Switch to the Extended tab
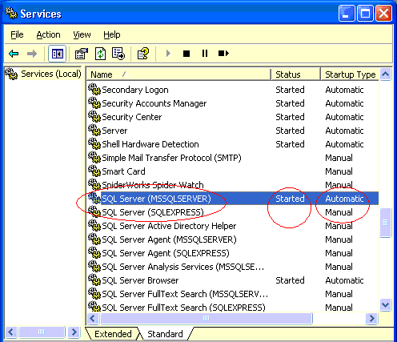Image resolution: width=397 pixels, height=342 pixels. [113, 334]
